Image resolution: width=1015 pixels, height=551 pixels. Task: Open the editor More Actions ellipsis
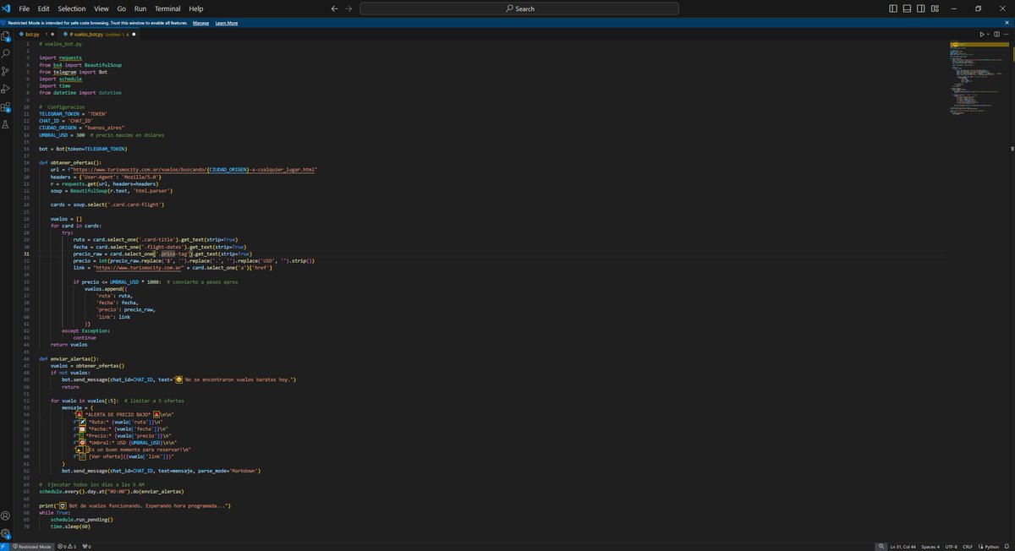(1007, 35)
